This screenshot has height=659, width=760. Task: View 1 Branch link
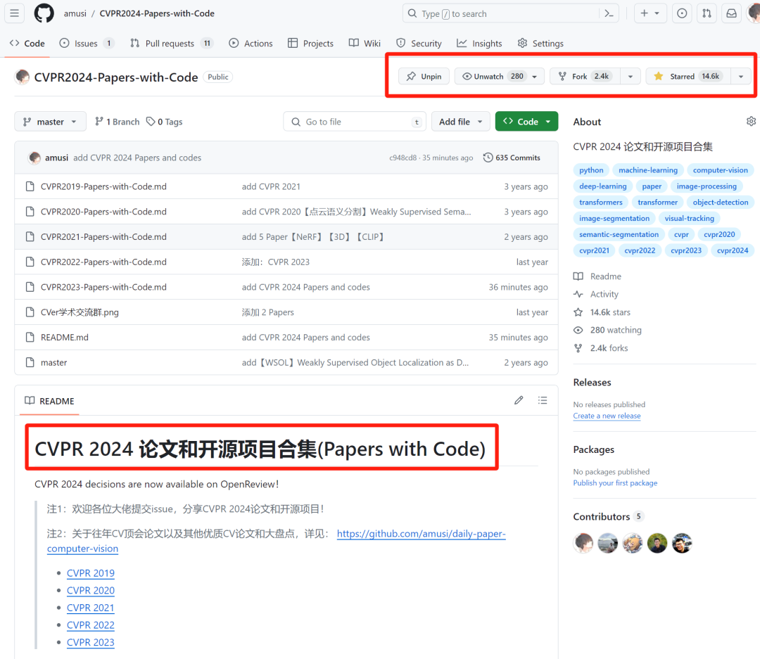pyautogui.click(x=118, y=122)
